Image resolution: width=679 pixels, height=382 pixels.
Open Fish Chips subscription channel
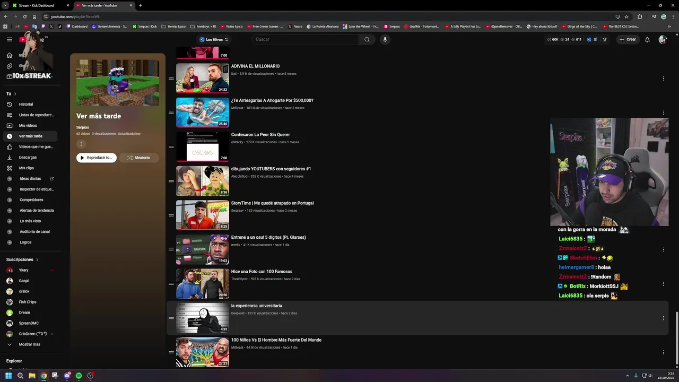[31, 302]
